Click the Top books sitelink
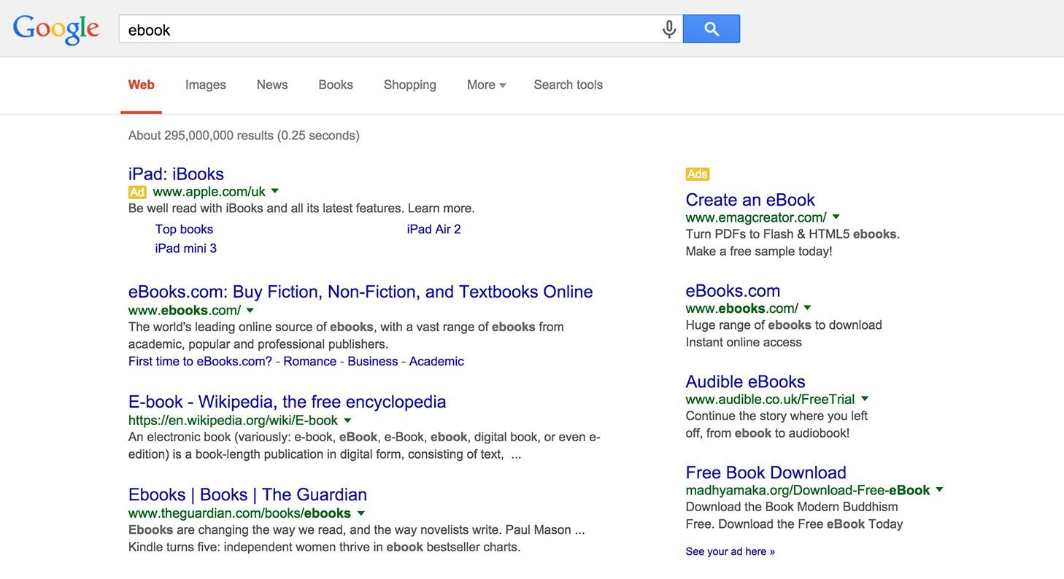This screenshot has height=579, width=1064. point(184,229)
